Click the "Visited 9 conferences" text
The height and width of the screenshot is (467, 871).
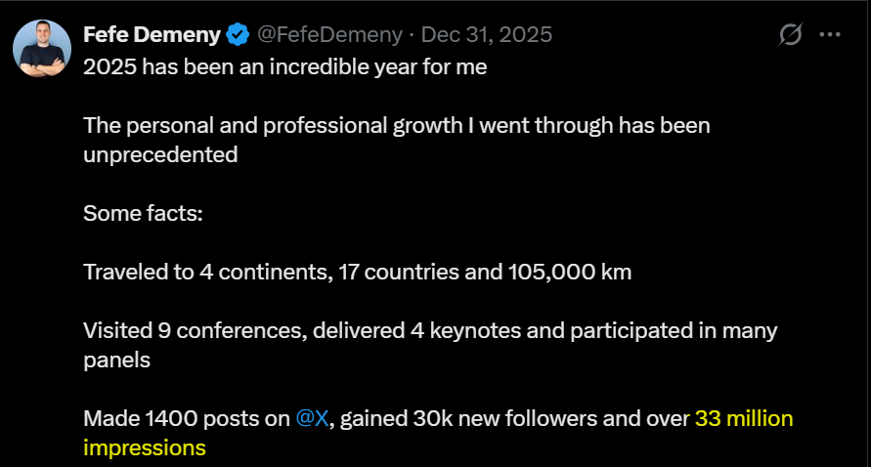pos(194,330)
